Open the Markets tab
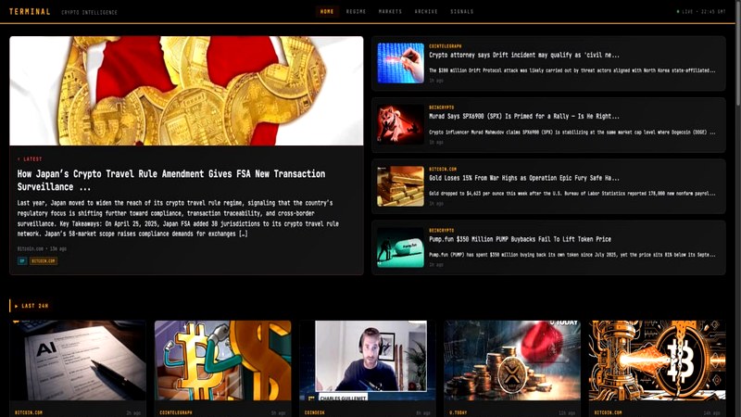Viewport: 741px width, 417px height. tap(390, 11)
